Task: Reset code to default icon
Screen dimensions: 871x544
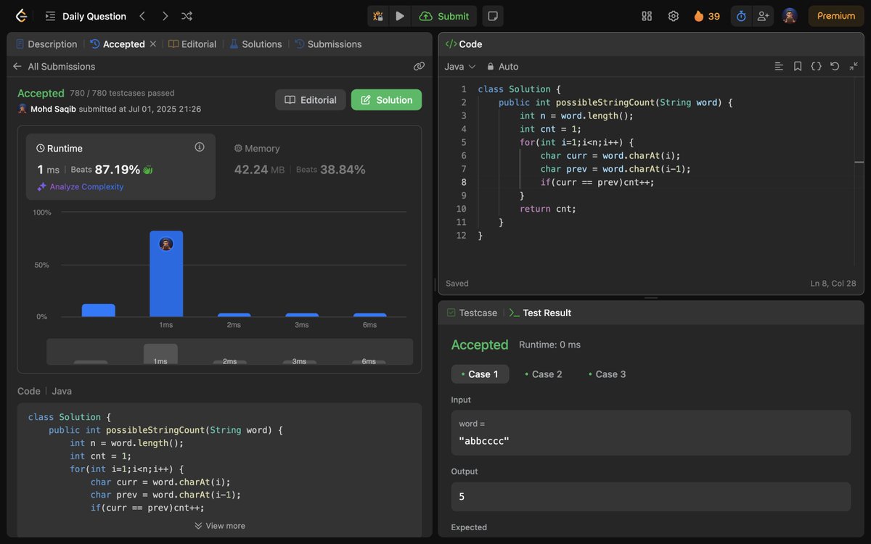Action: pos(835,66)
